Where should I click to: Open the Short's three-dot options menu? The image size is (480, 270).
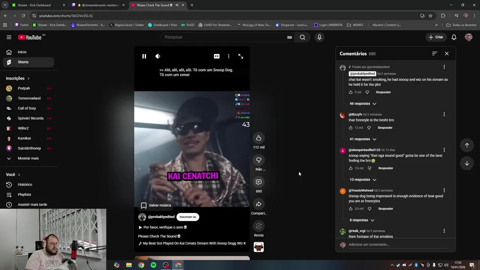point(229,56)
